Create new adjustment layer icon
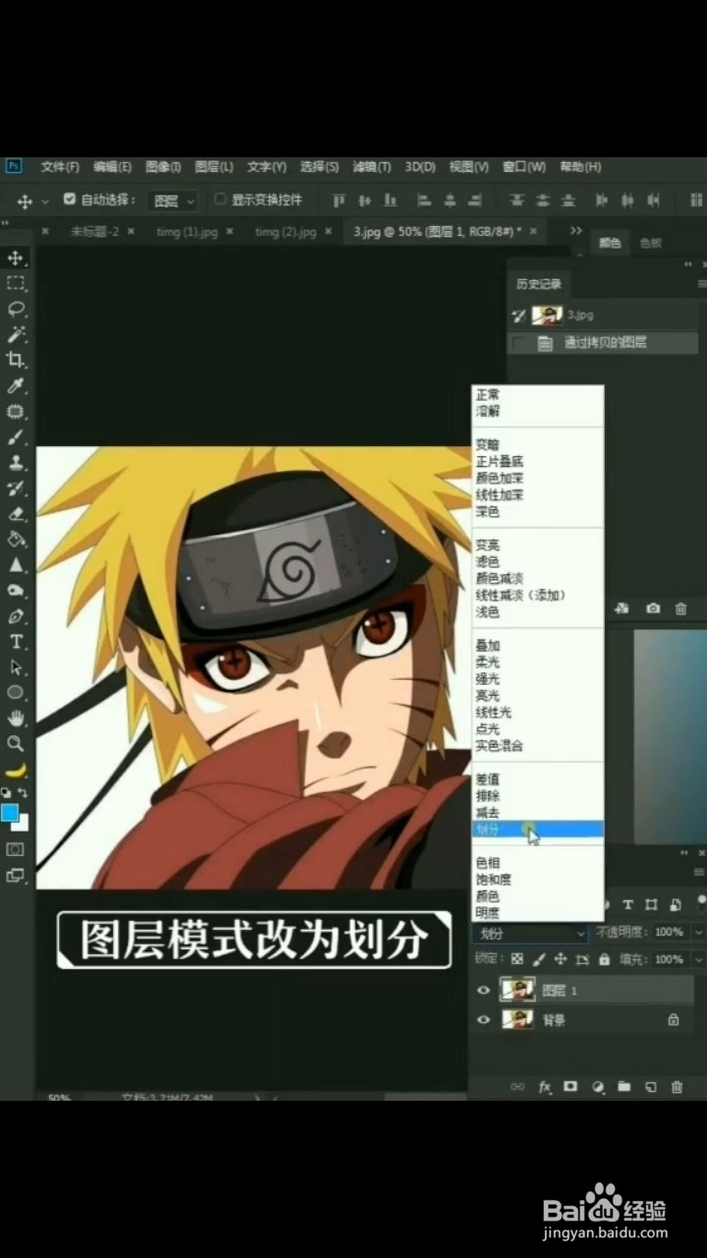The height and width of the screenshot is (1258, 707). [598, 1086]
